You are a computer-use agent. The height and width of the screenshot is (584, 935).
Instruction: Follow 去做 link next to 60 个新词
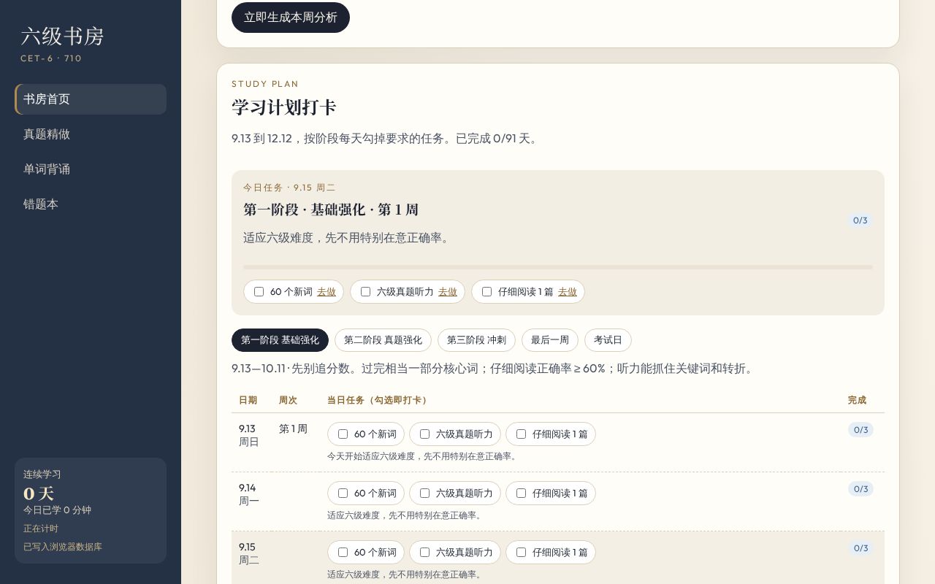click(x=327, y=292)
